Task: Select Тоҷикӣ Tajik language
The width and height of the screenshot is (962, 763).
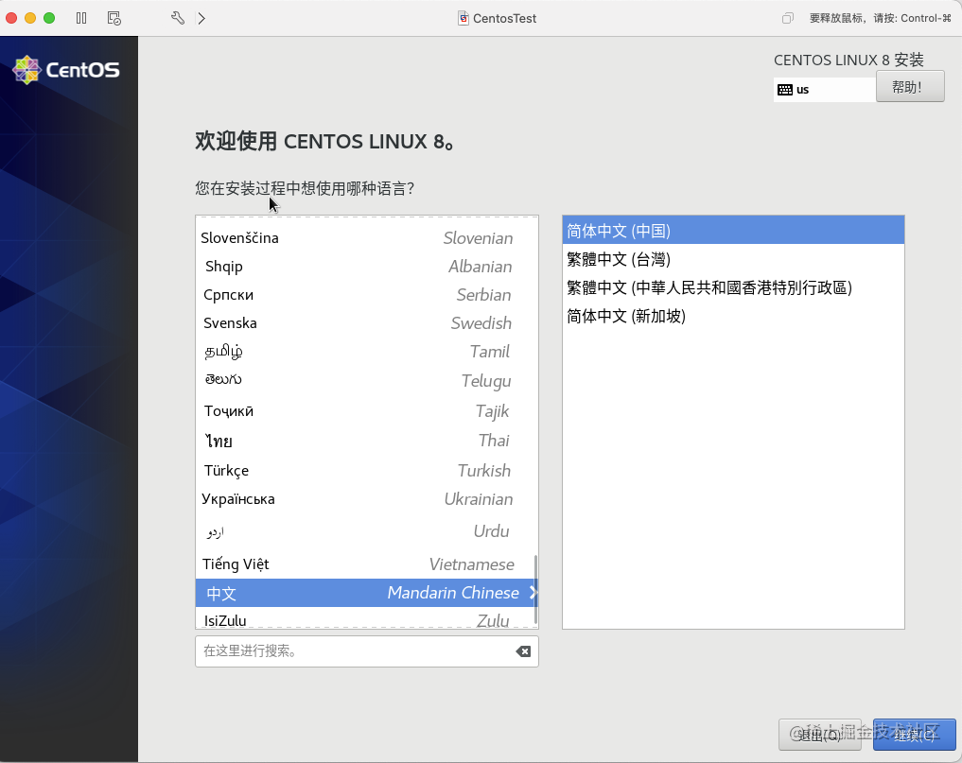Action: (x=366, y=410)
